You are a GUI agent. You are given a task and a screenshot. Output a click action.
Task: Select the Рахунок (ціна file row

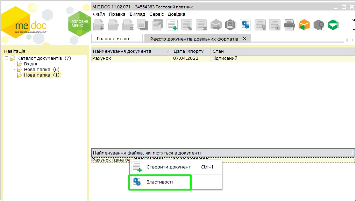[223, 160]
